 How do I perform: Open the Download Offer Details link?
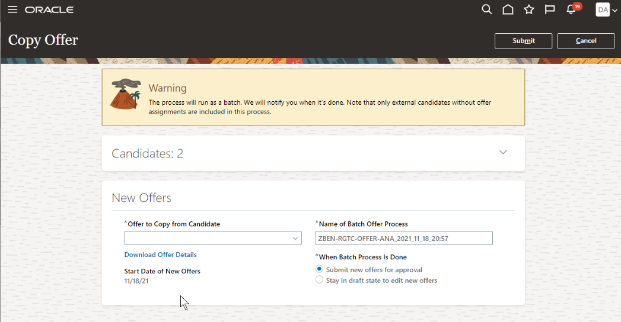[160, 255]
